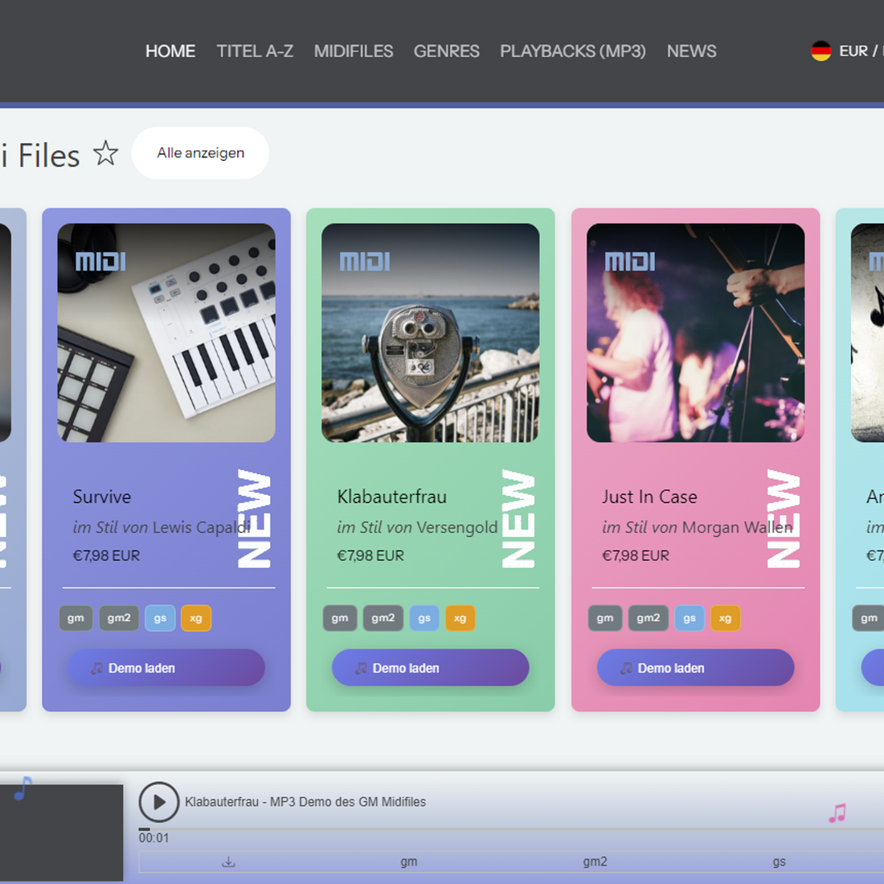Click the blue music note icon at bottom left
Screen dimensions: 884x884
point(23,788)
